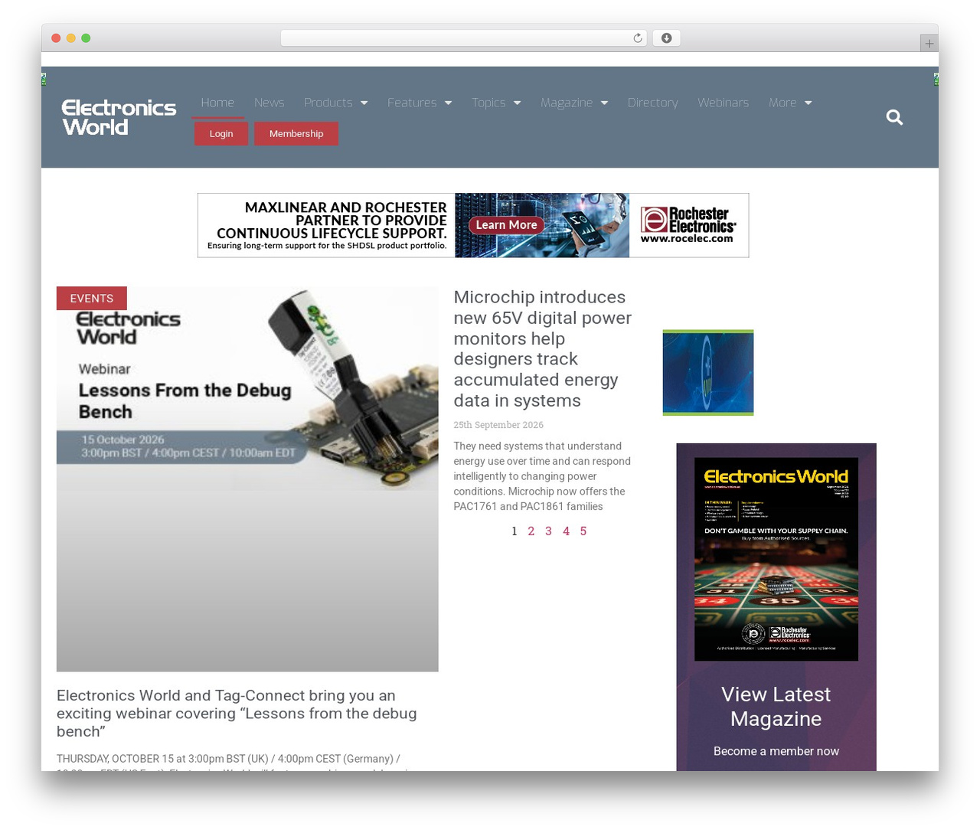Screen dimensions: 980x830
Task: Open the site search magnifier icon
Action: 894,117
